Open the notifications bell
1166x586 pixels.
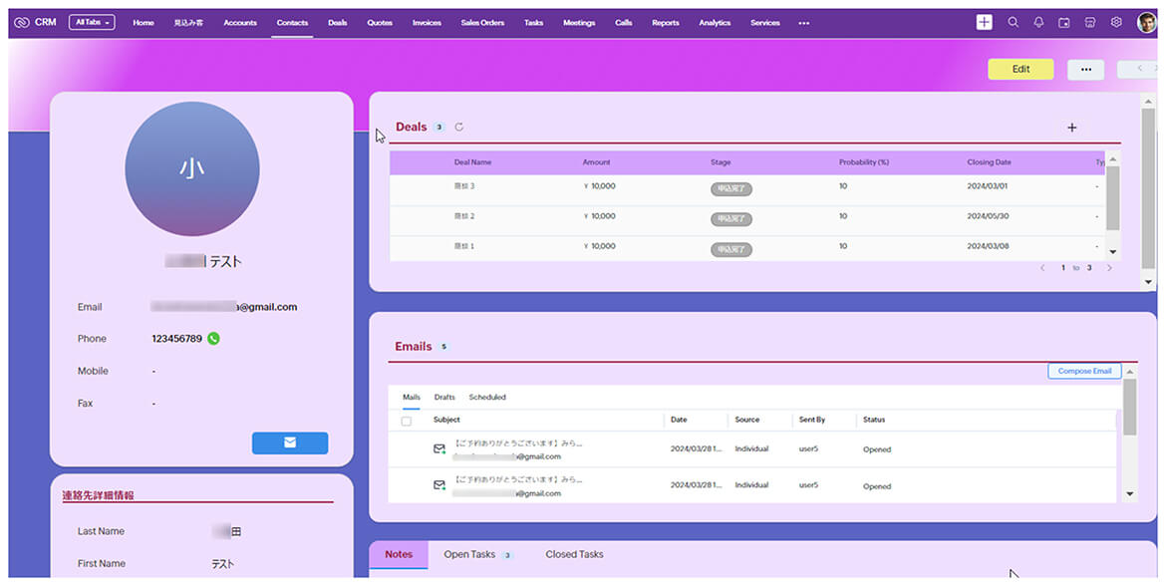tap(1038, 22)
